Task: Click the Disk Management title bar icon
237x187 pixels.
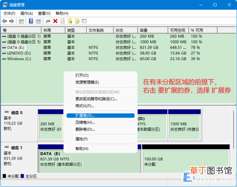Action: pyautogui.click(x=5, y=5)
